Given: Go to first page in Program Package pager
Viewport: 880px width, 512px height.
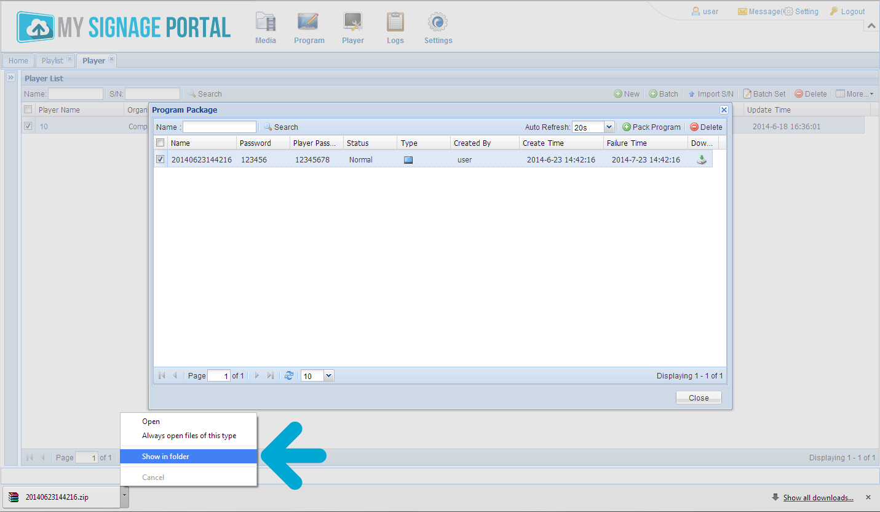Looking at the screenshot, I should (x=162, y=375).
